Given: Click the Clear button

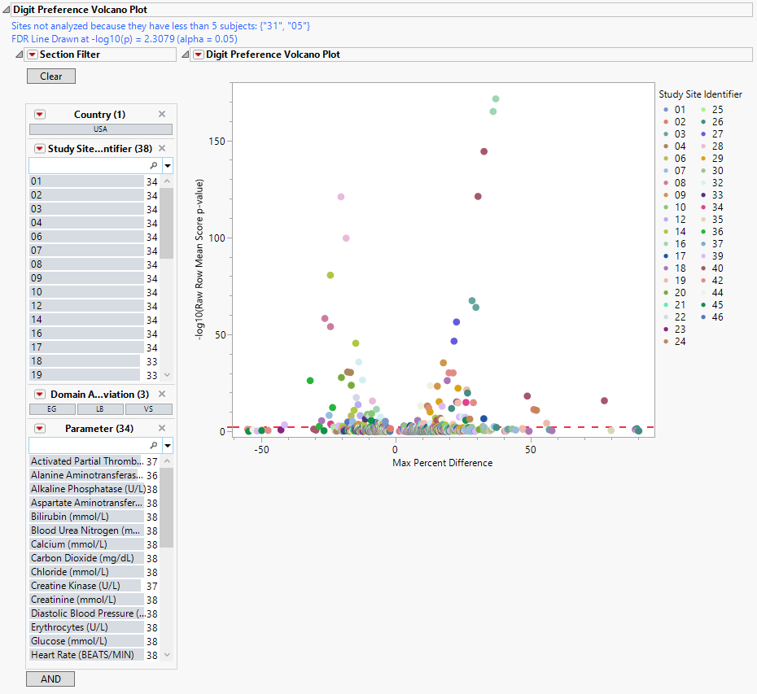Looking at the screenshot, I should coord(50,76).
